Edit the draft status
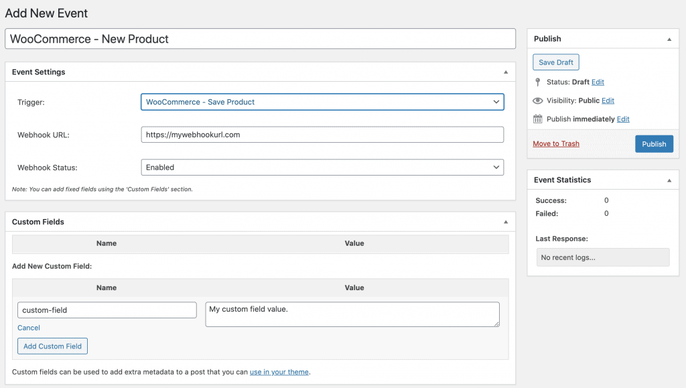Screen dimensions: 686x388 (598, 82)
